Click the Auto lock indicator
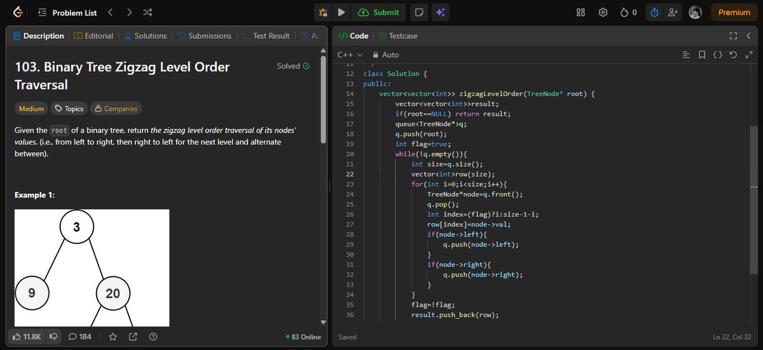 point(386,55)
